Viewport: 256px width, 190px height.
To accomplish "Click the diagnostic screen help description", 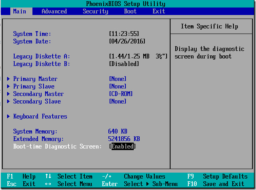I will point(209,53).
